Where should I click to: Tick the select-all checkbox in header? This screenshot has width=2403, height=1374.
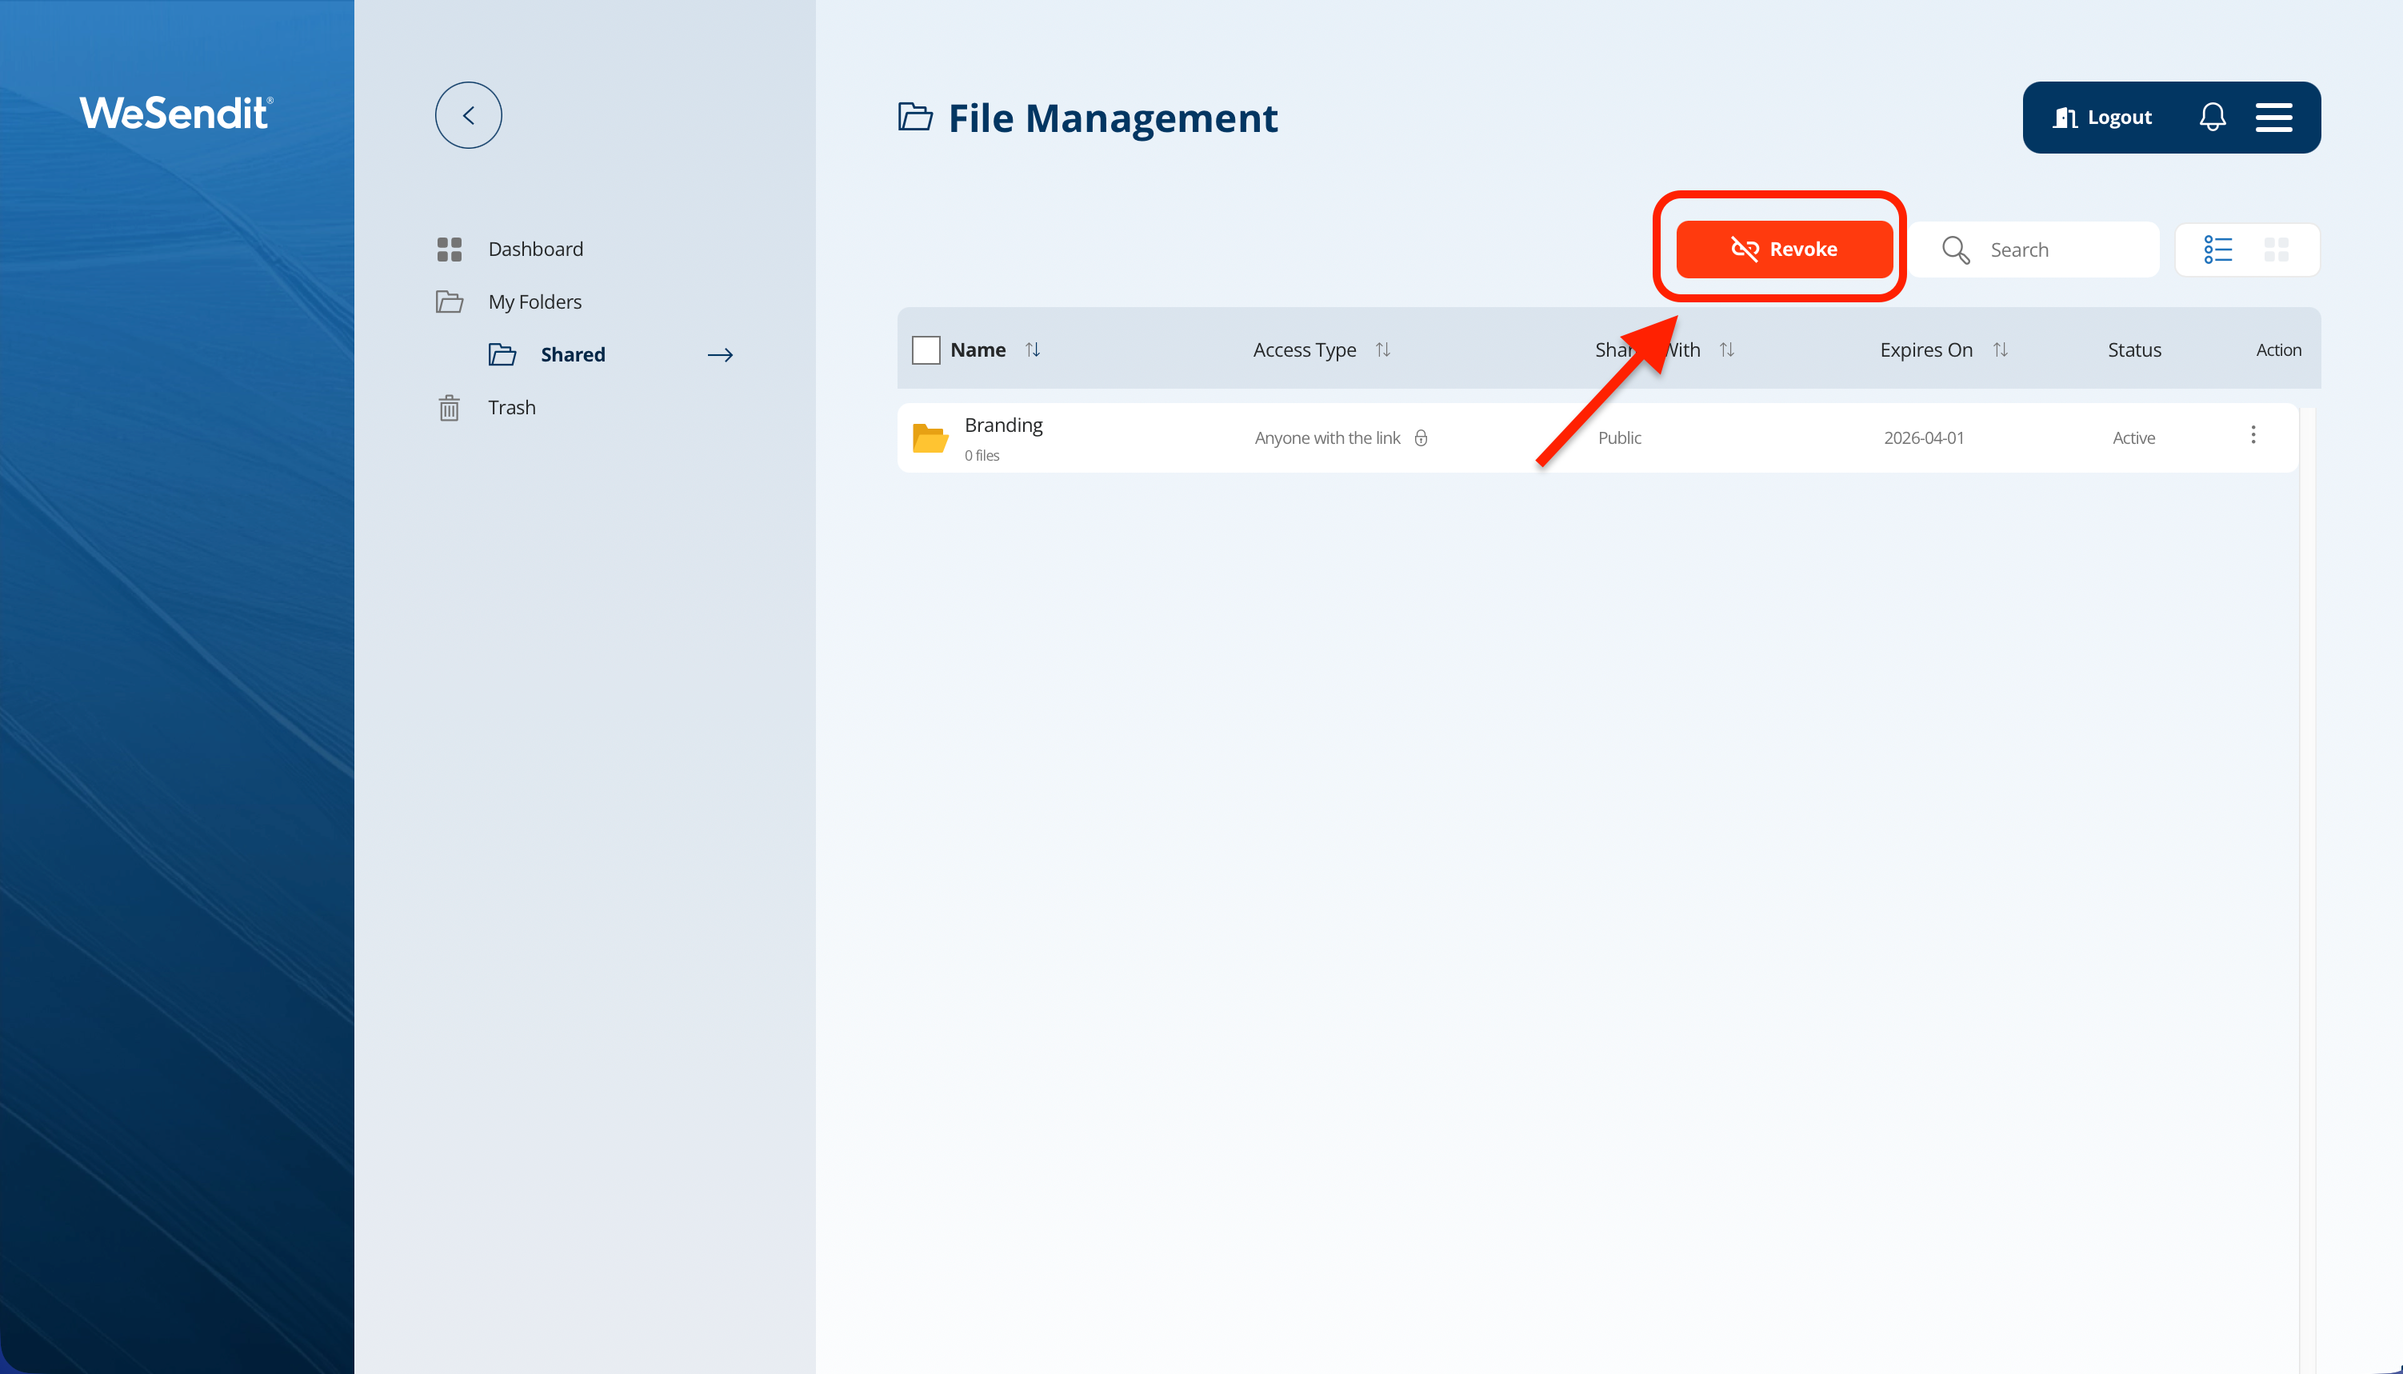pos(926,350)
